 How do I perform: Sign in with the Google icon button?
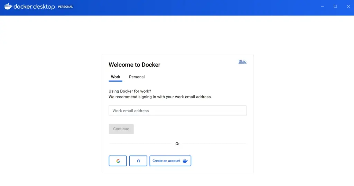(x=118, y=161)
